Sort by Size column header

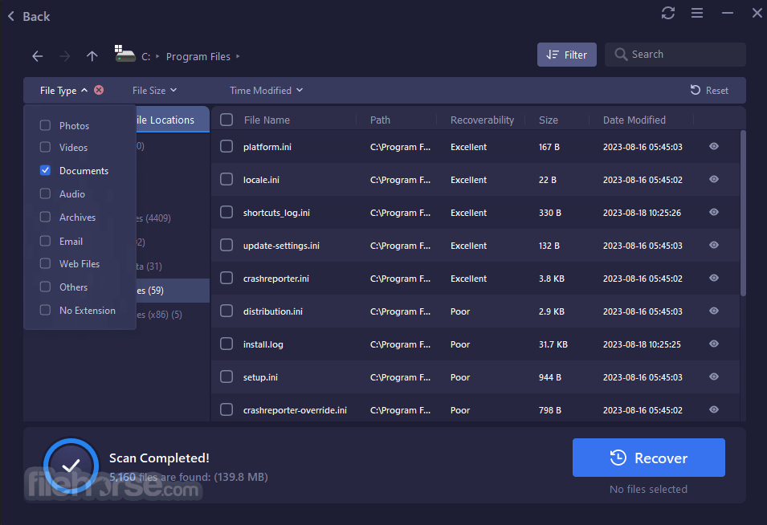pyautogui.click(x=549, y=120)
